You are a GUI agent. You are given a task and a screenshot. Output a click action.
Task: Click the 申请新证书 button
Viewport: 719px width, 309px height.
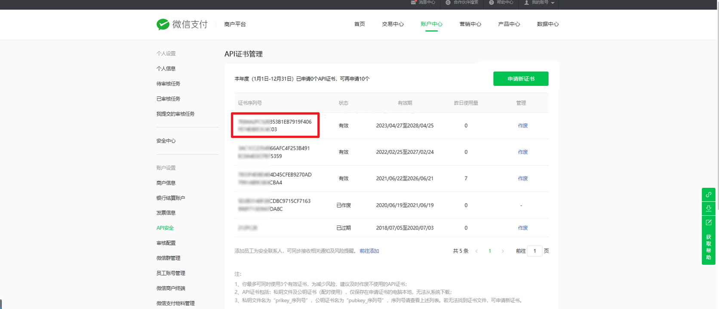tap(520, 79)
